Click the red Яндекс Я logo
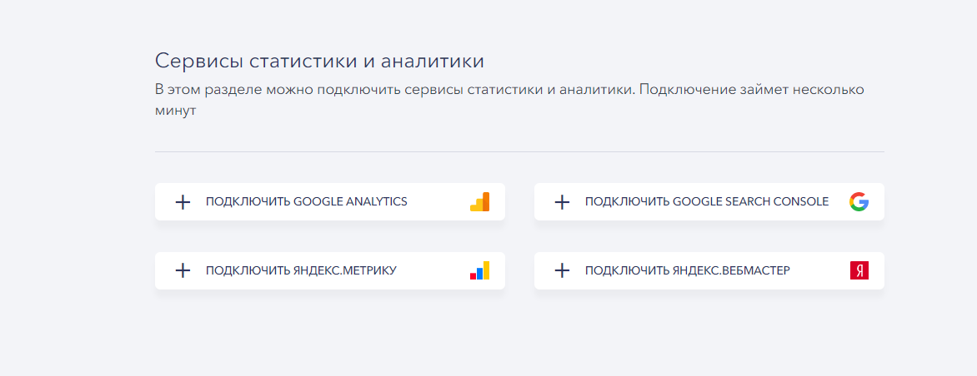The width and height of the screenshot is (977, 376). [859, 270]
